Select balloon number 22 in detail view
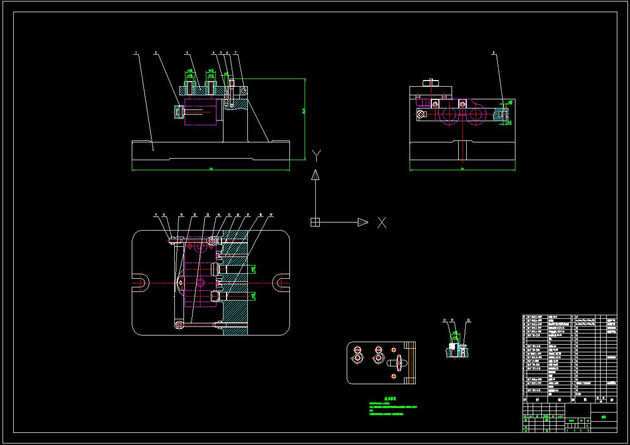 469,320
